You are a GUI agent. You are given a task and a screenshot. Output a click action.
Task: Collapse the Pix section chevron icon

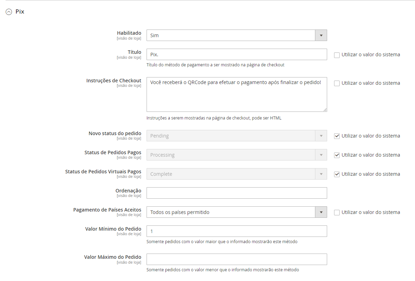pyautogui.click(x=9, y=12)
